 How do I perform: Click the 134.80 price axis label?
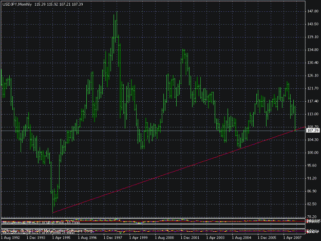point(313,50)
